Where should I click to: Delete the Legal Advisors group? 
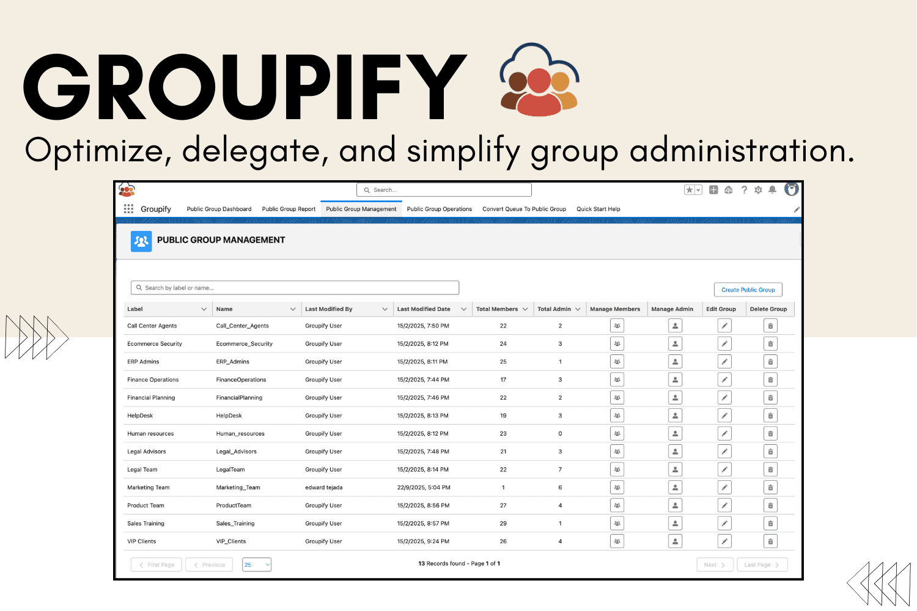pos(770,452)
